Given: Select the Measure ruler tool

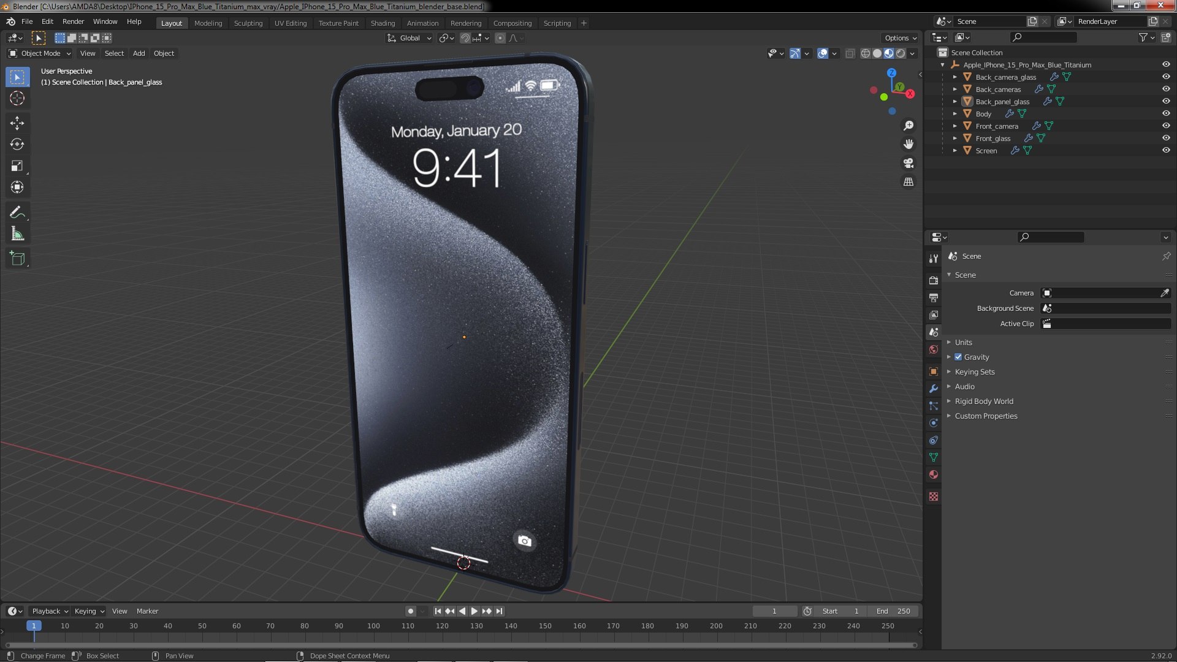Looking at the screenshot, I should 17,234.
